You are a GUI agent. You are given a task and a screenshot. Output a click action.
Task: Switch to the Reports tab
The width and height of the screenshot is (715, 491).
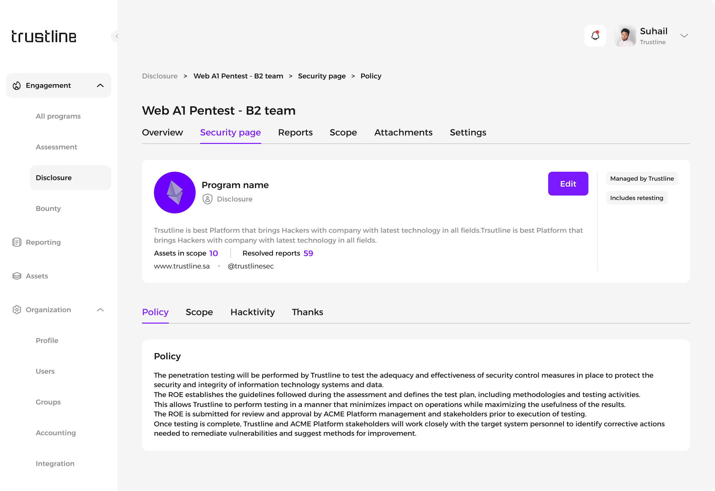click(x=295, y=132)
